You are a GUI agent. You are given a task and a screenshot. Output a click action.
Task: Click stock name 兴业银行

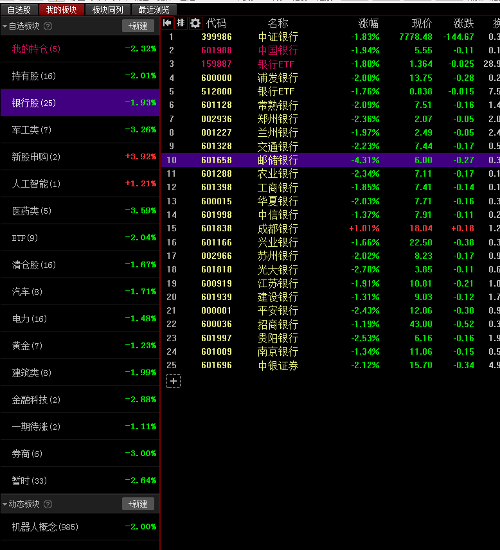(x=278, y=242)
